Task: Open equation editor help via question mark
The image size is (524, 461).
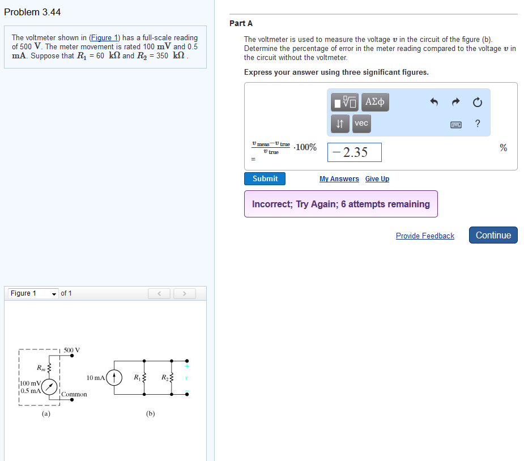Action: pos(477,124)
